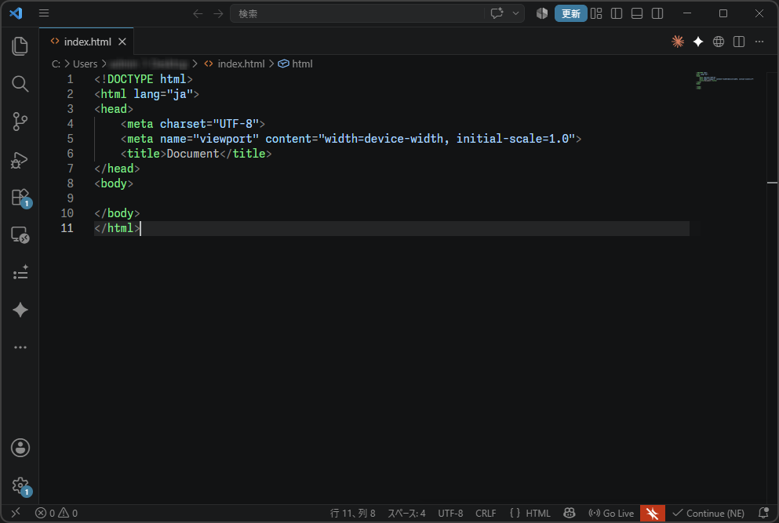779x523 pixels.
Task: Show additional views ellipsis in activity bar
Action: pos(20,347)
